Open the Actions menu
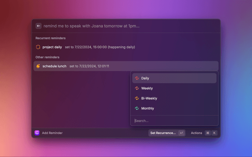The height and width of the screenshot is (157, 252). coord(196,133)
